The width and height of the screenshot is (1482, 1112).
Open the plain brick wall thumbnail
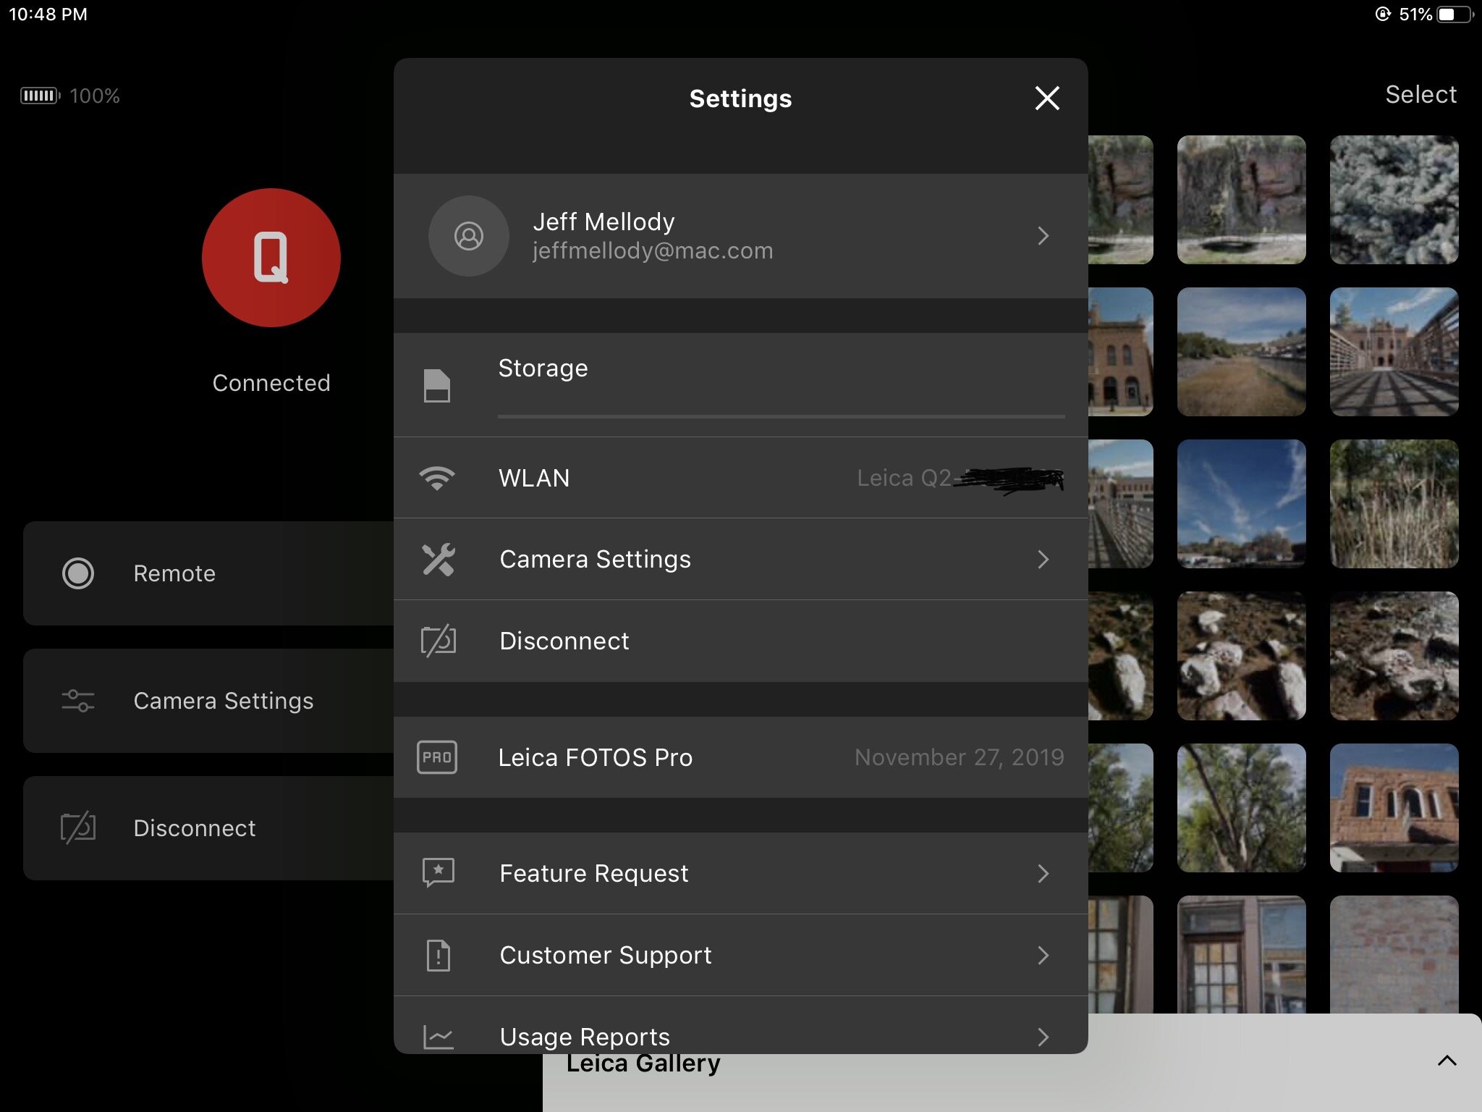pyautogui.click(x=1394, y=954)
